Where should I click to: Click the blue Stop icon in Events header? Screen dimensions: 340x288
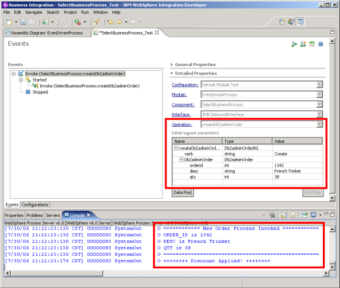(321, 44)
